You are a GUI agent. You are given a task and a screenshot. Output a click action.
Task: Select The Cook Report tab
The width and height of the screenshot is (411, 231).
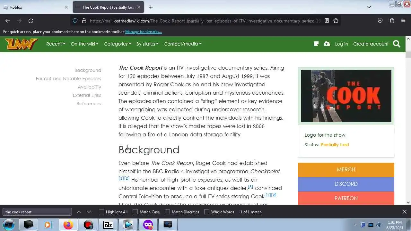(108, 7)
